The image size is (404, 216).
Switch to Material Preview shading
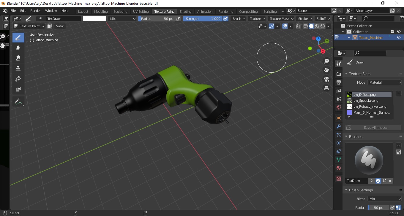[x=317, y=26]
